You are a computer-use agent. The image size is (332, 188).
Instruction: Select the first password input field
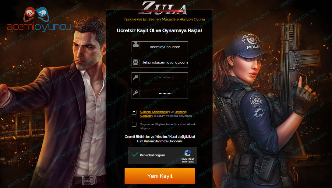coord(160,78)
